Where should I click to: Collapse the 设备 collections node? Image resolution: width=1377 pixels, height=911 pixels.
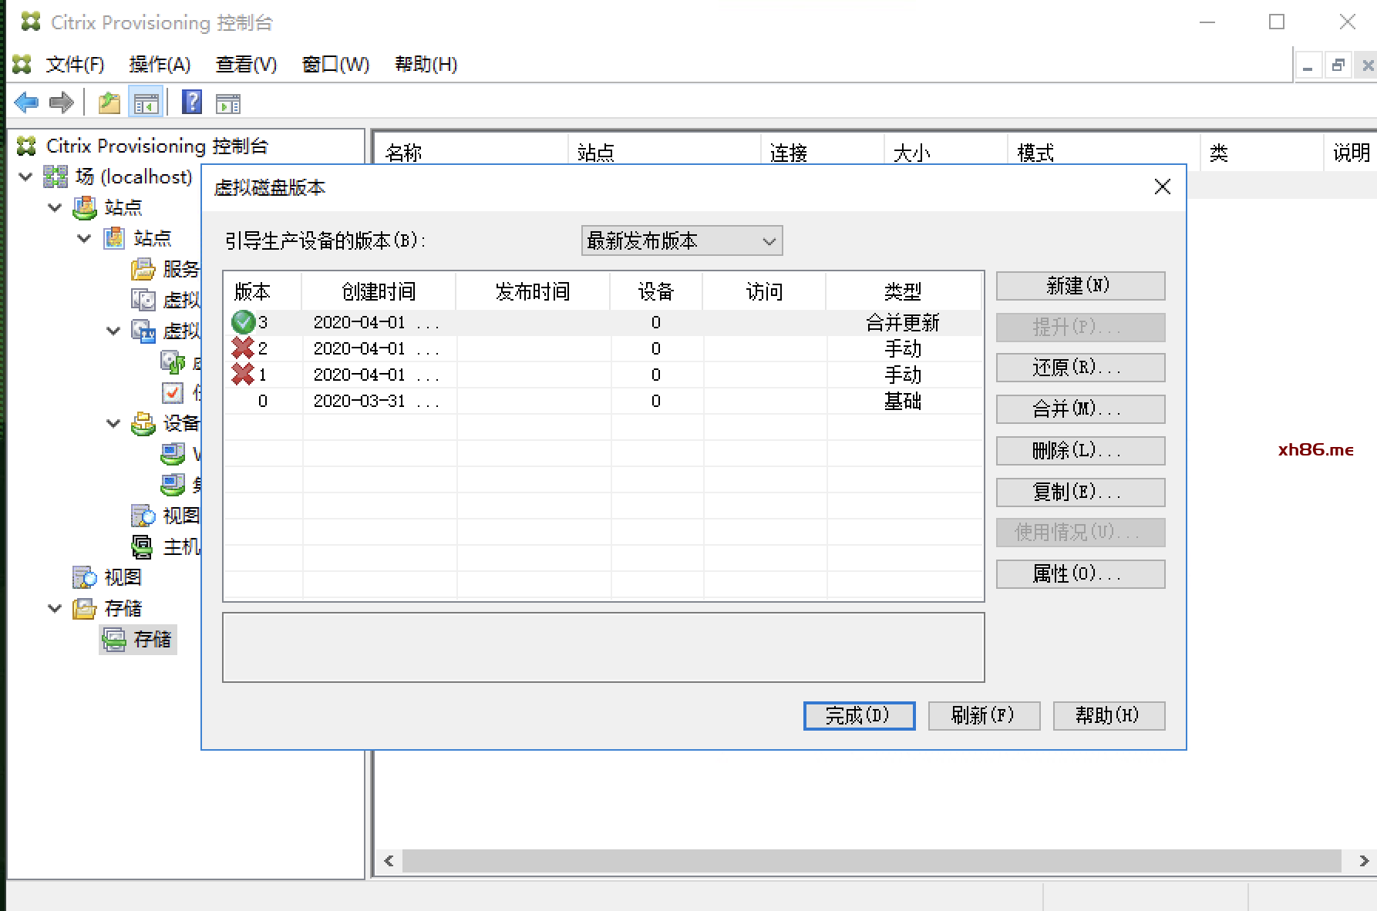(x=113, y=423)
